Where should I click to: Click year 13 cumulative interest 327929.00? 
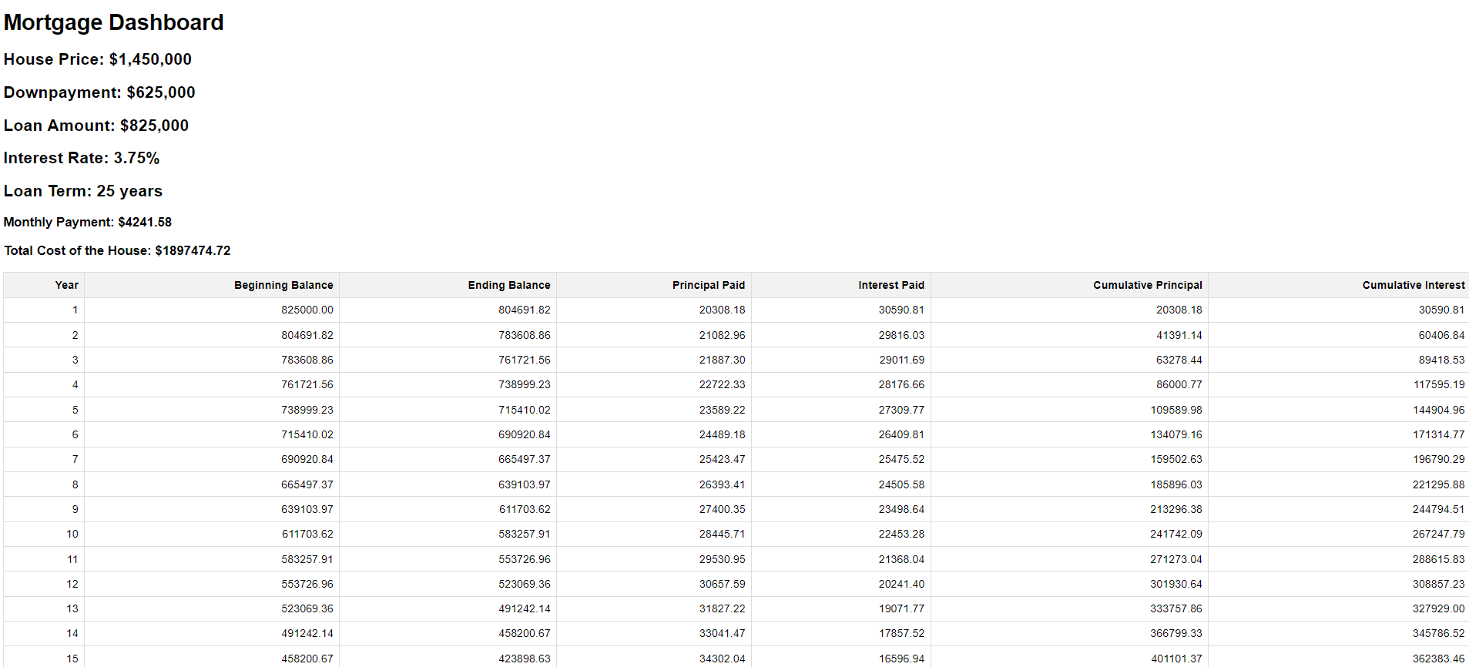click(1438, 608)
